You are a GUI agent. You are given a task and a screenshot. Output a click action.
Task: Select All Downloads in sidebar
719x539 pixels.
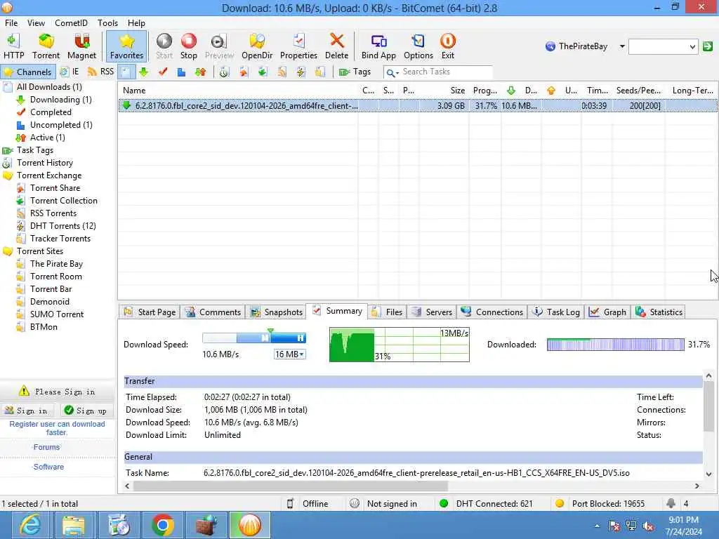pos(49,87)
